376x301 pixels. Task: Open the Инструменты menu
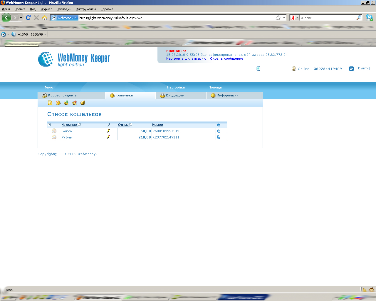pos(86,9)
